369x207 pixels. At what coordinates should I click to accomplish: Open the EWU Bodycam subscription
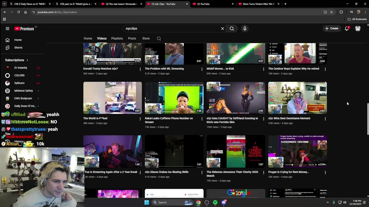[x=22, y=98]
